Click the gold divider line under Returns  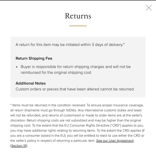click(x=78, y=26)
